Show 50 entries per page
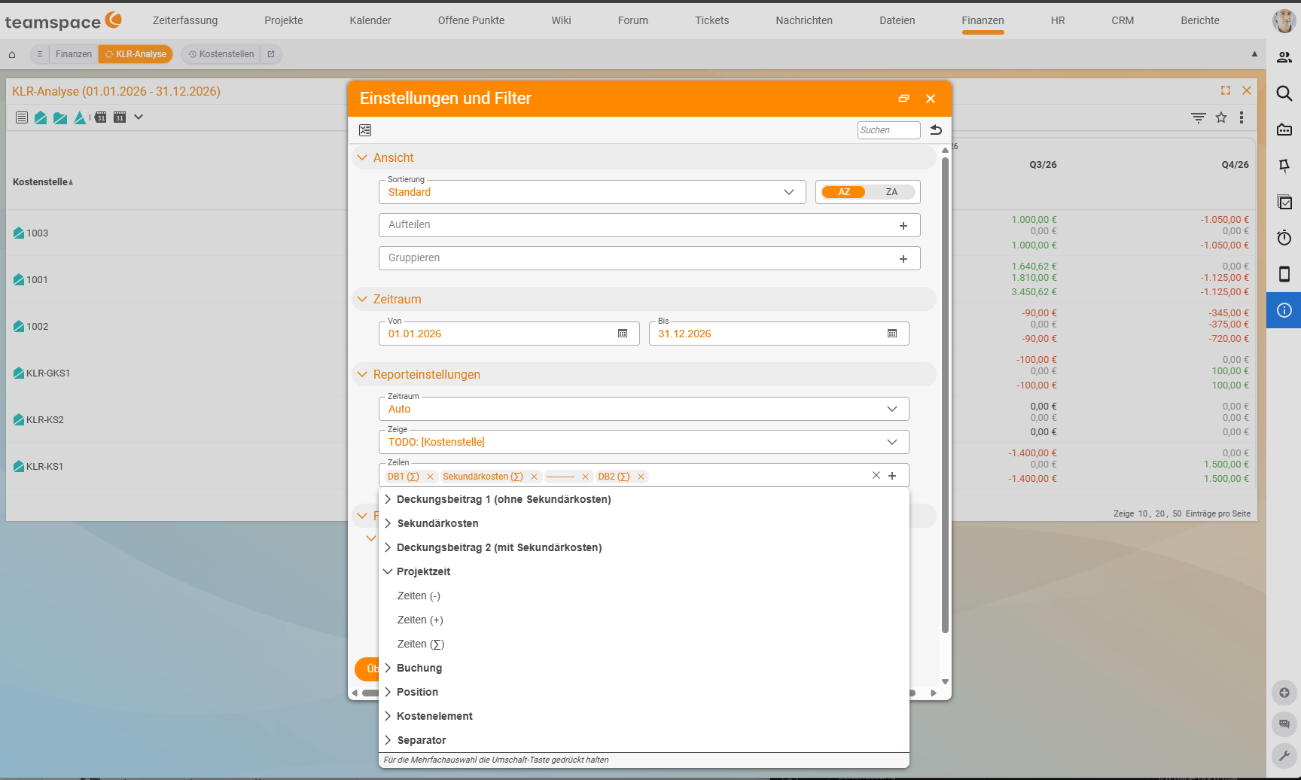 (x=1177, y=513)
